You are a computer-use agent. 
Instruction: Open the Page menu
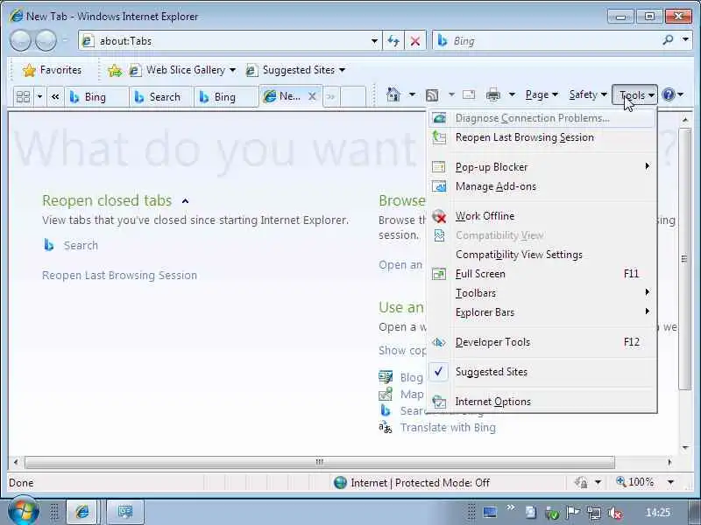click(542, 94)
